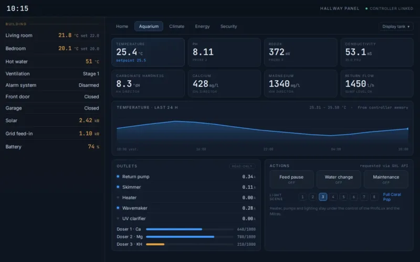Click the Full Coral Pop scene label

tap(392, 197)
